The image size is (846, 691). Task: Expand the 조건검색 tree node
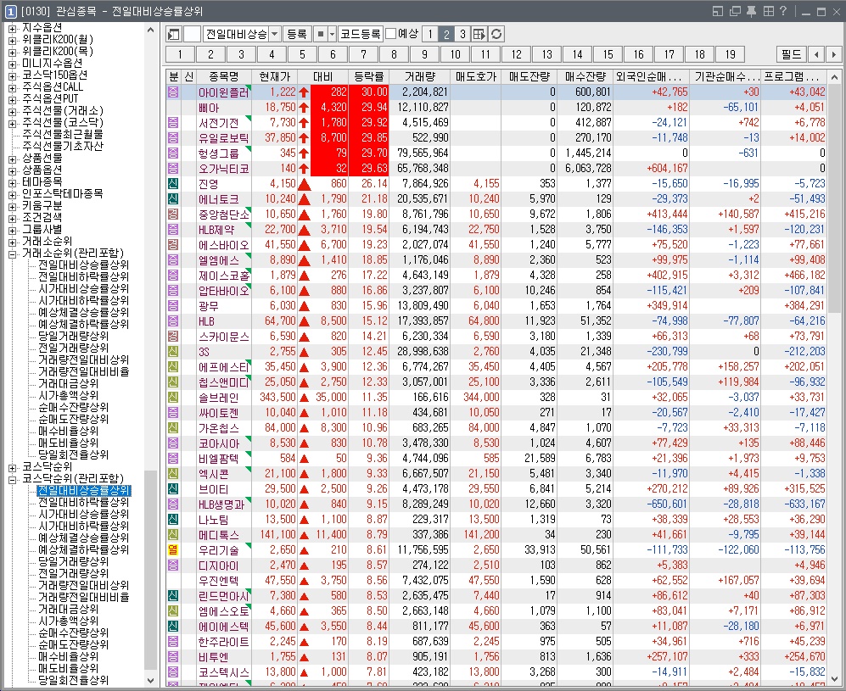pyautogui.click(x=12, y=218)
